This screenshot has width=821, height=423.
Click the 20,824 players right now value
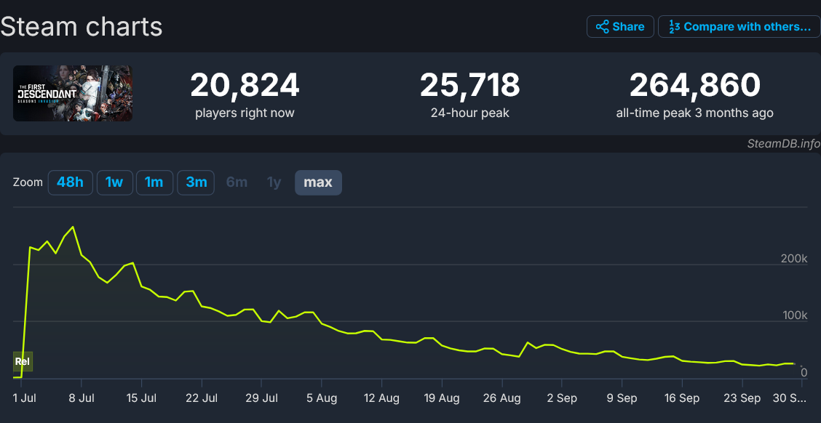pyautogui.click(x=245, y=85)
